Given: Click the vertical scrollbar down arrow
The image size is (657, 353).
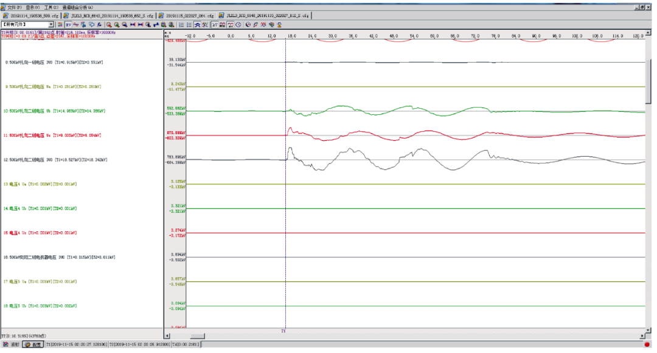Looking at the screenshot, I should (x=648, y=329).
